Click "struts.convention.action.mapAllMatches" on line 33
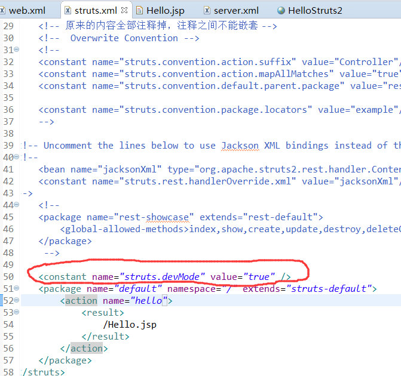This screenshot has width=401, height=376. coord(226,74)
